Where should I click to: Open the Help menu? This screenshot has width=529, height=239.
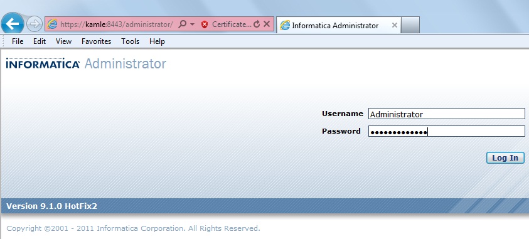pyautogui.click(x=157, y=41)
